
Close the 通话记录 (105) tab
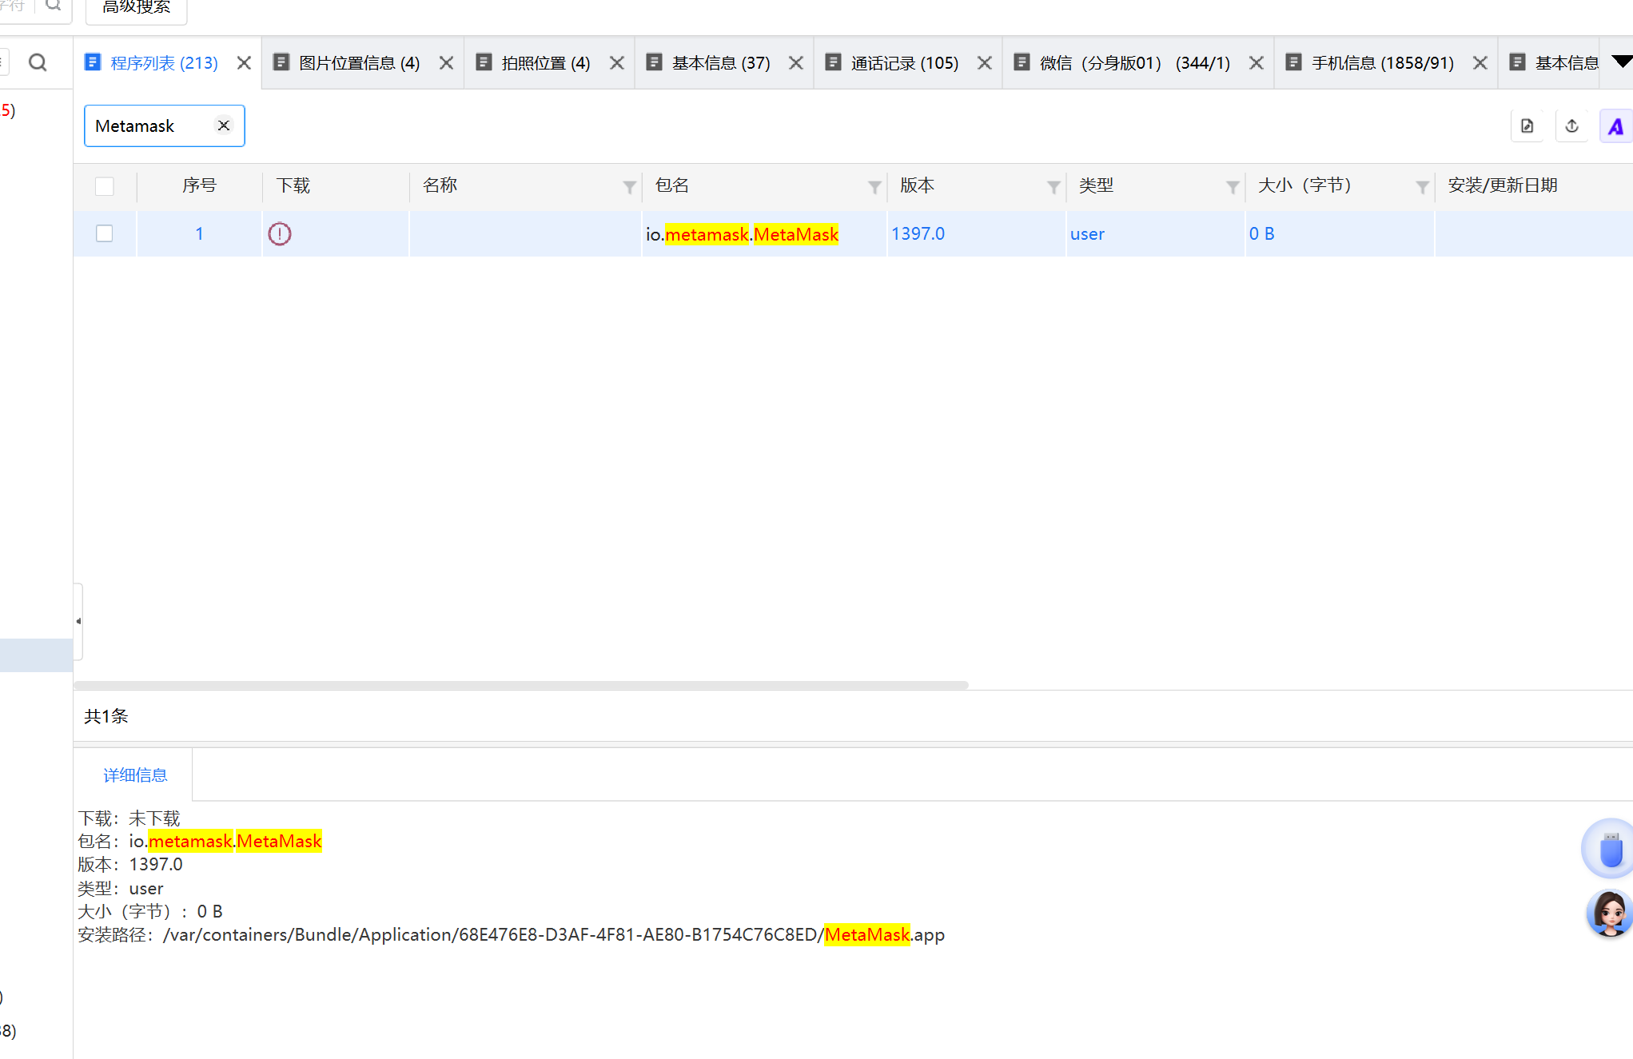(984, 63)
